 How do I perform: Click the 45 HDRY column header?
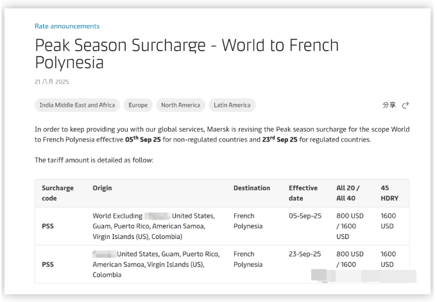(390, 193)
